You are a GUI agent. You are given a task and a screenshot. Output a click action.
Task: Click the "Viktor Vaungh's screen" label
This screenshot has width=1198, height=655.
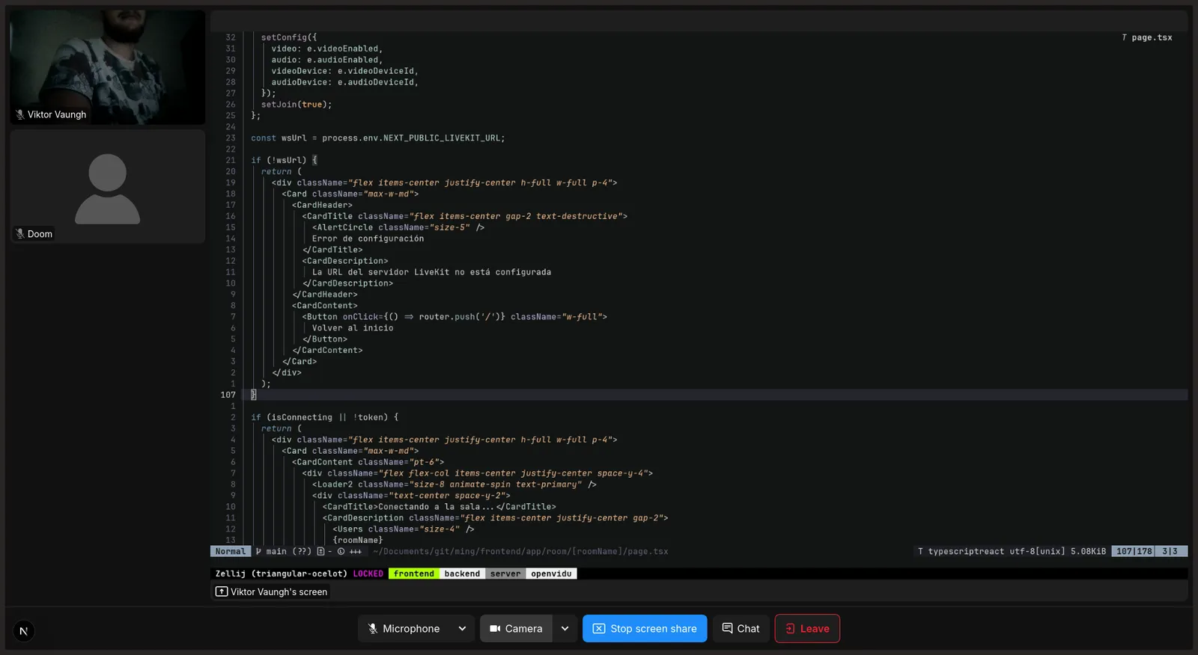tap(279, 592)
